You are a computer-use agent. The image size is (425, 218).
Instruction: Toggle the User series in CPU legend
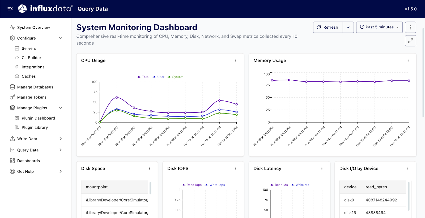pos(158,77)
